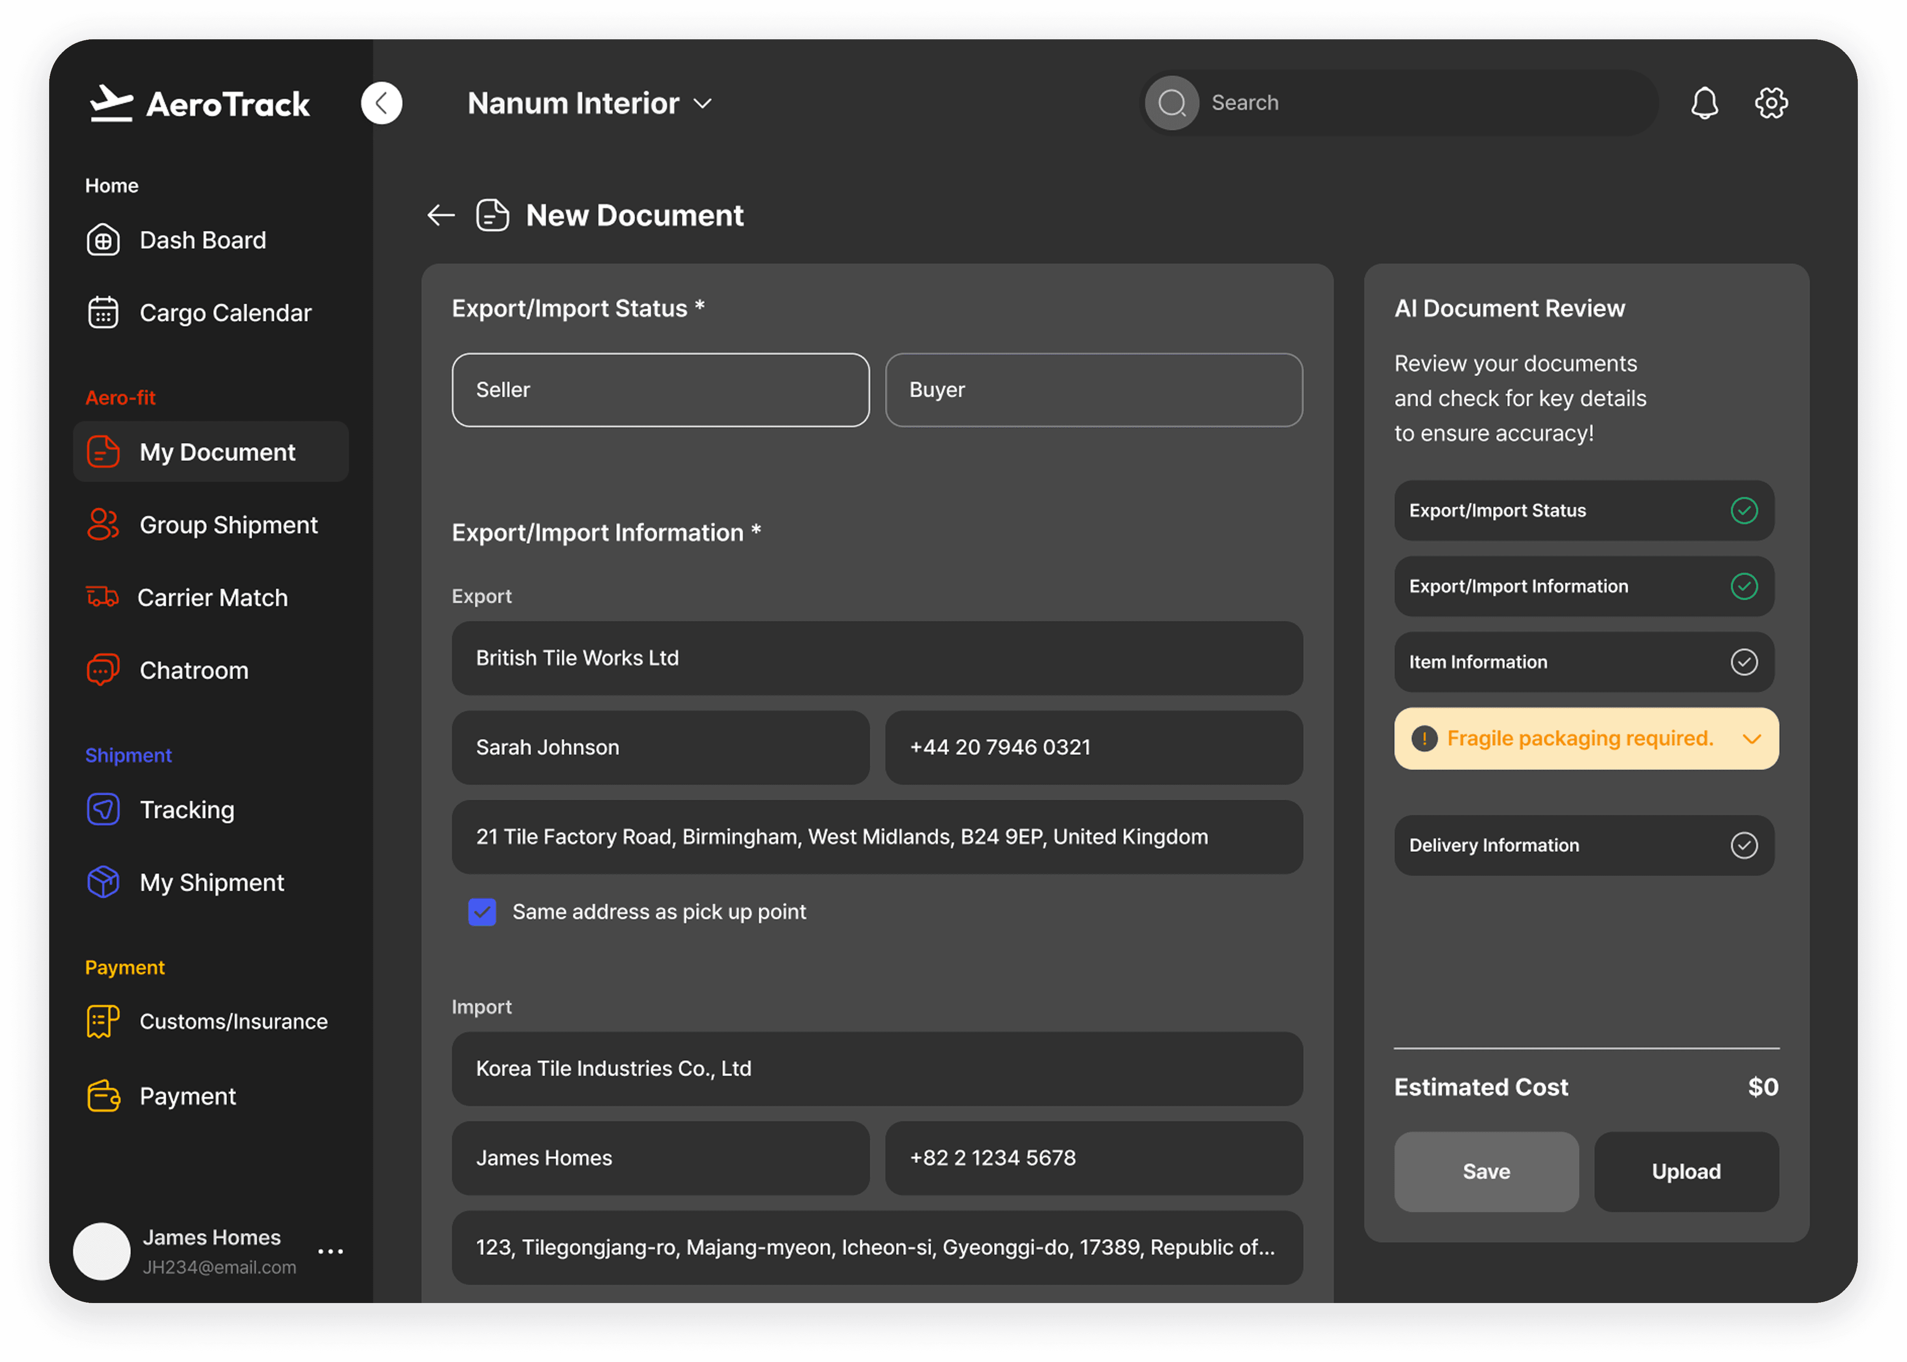Open Carrier Match truck icon
Viewport: 1907px width, 1362px height.
pyautogui.click(x=103, y=597)
